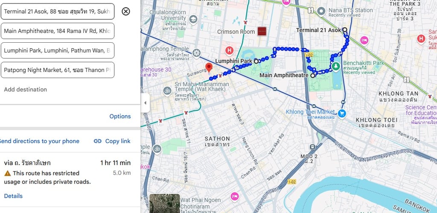Select the Khlong Toei Market shopping icon

(342, 114)
